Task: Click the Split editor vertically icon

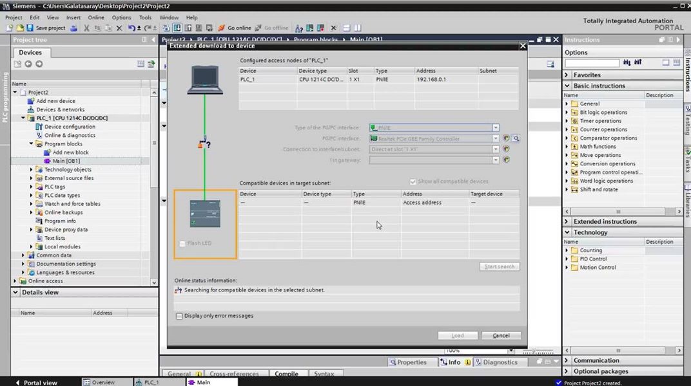Action: (357, 28)
